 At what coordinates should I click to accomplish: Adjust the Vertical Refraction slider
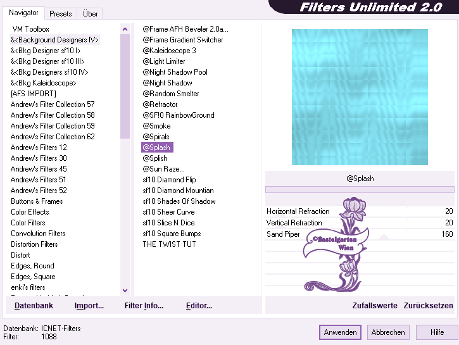360,223
